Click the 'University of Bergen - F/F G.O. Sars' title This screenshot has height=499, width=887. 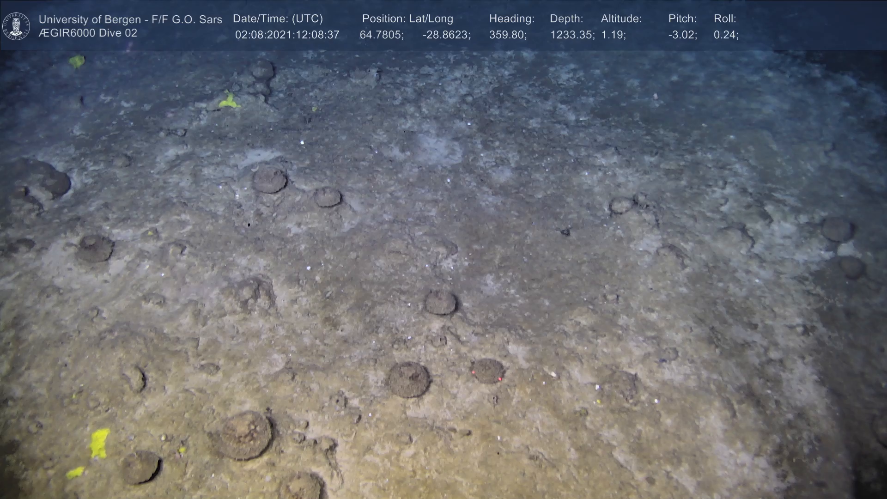pyautogui.click(x=130, y=19)
